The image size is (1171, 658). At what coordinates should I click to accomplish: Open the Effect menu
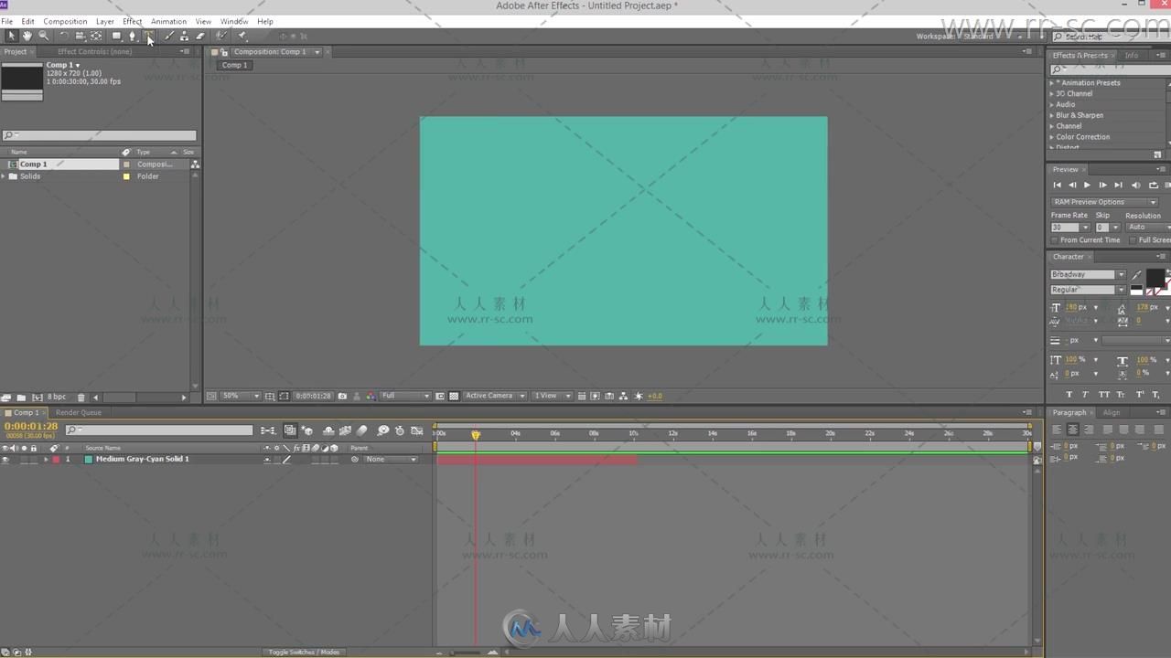(133, 21)
